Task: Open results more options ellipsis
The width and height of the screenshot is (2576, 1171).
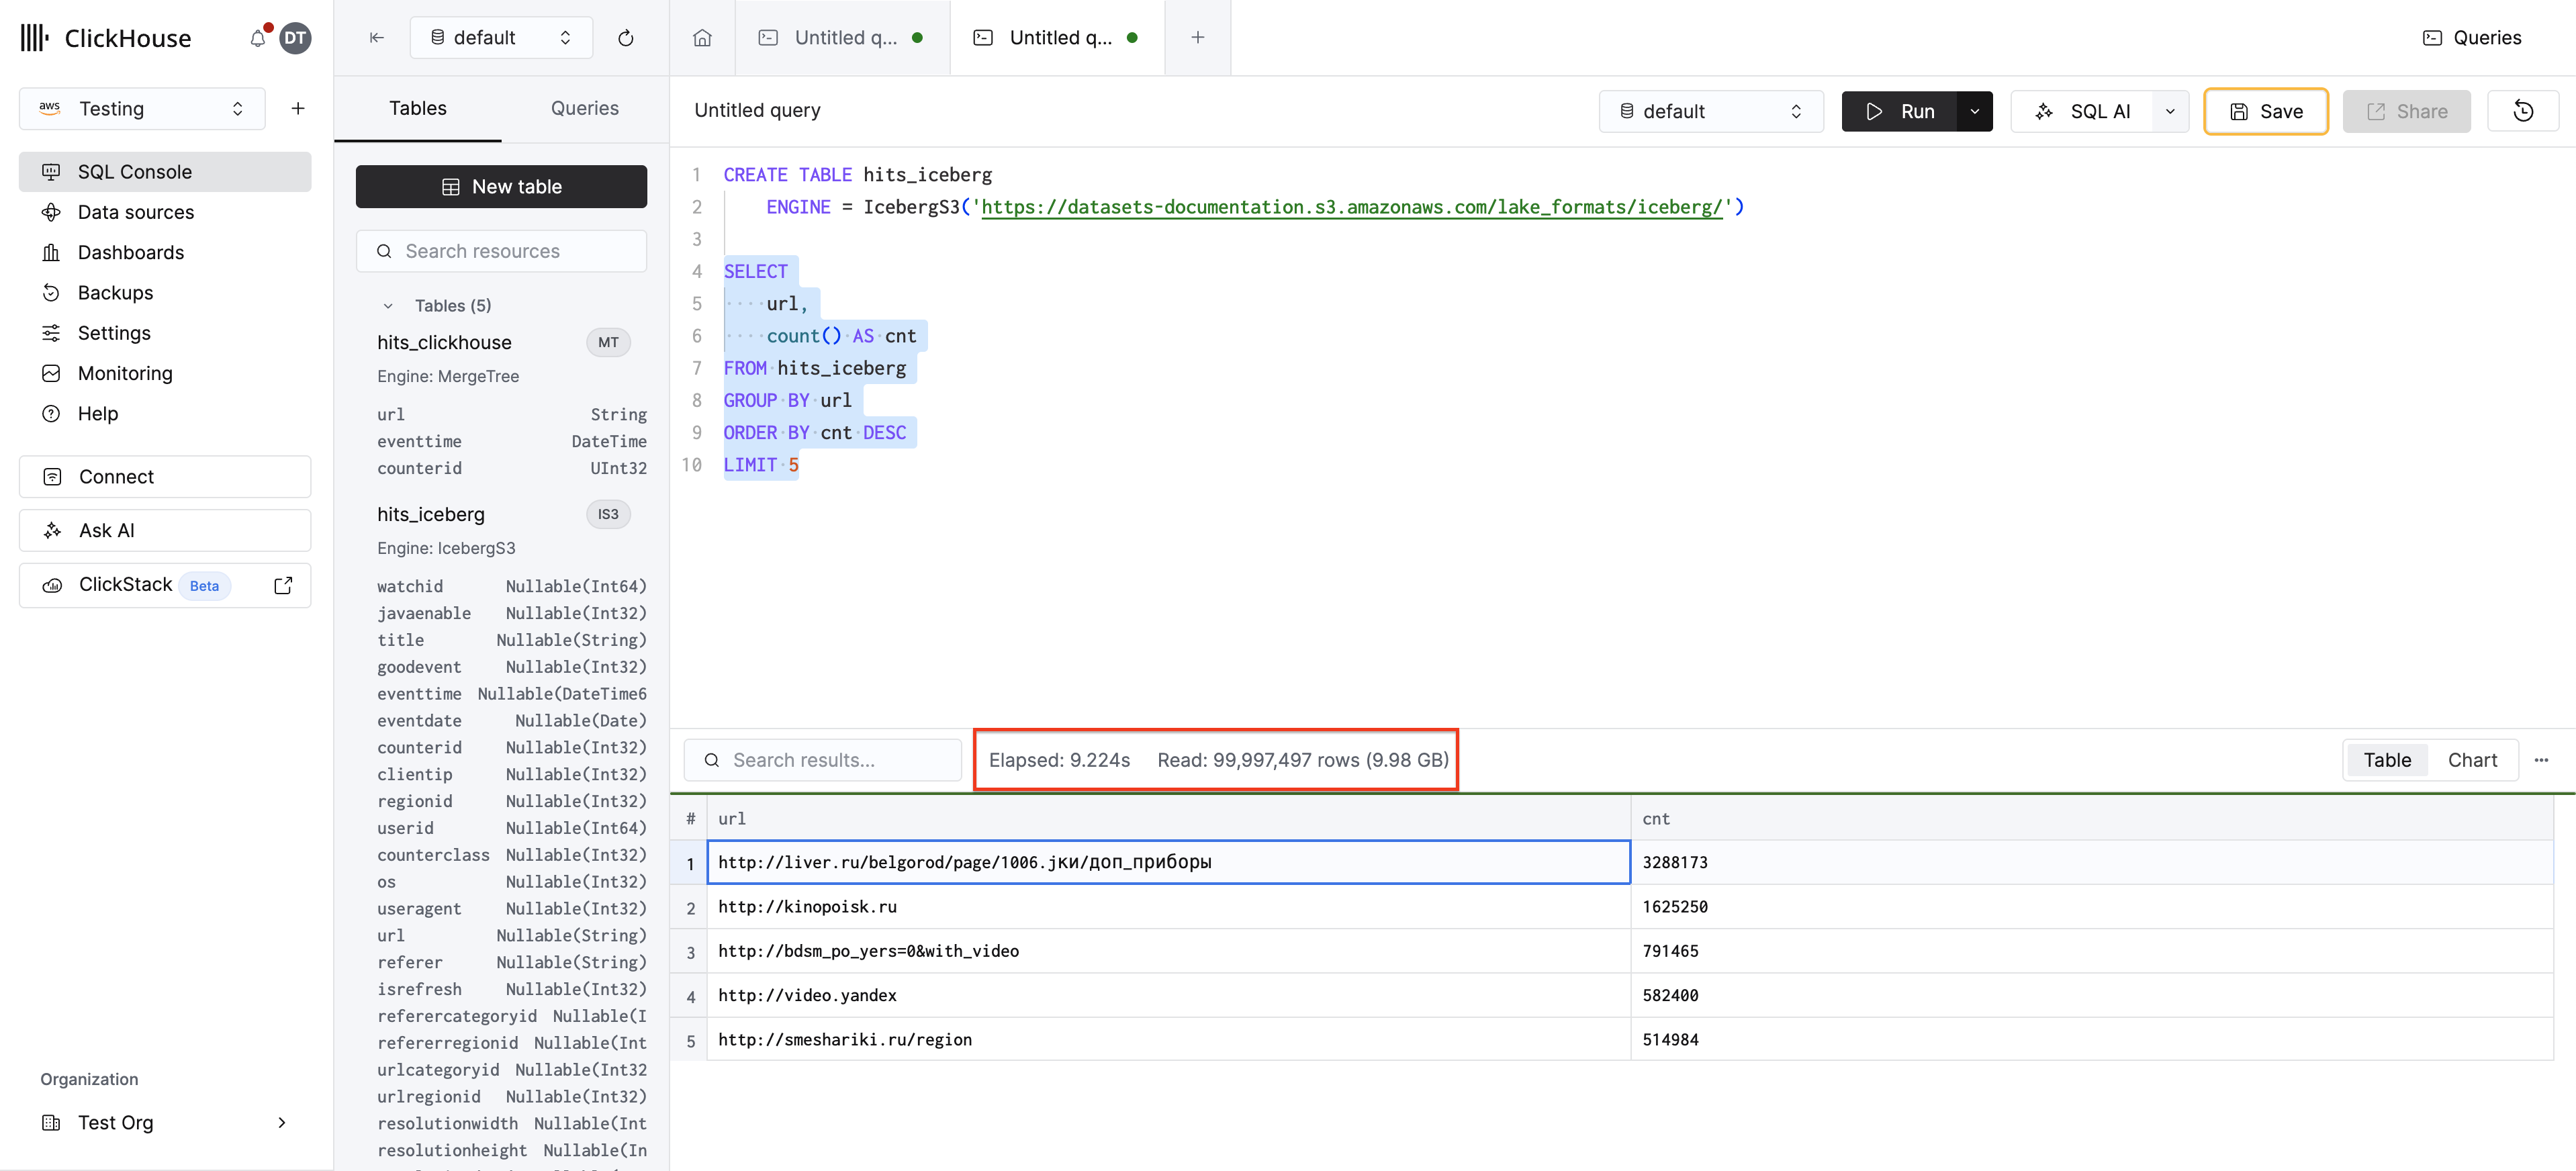Action: pos(2541,760)
